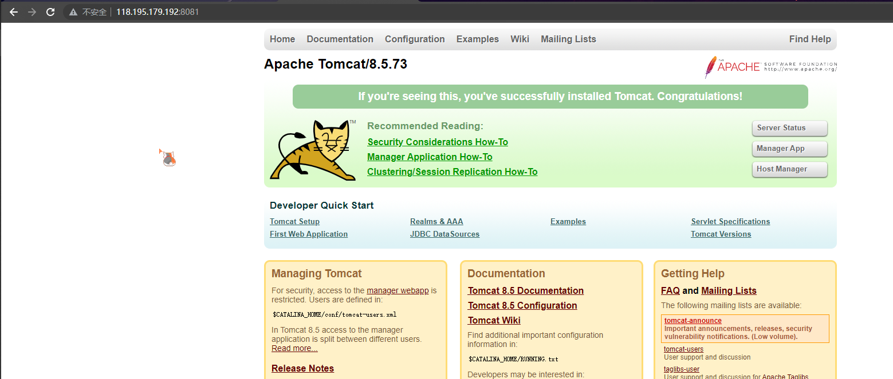Open the JDBC DataSources link
Screen dimensions: 893x379
pos(444,234)
